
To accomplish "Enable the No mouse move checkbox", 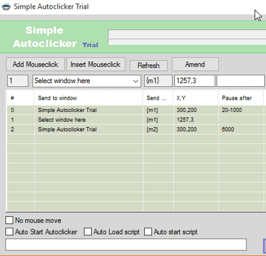I will tap(9, 221).
